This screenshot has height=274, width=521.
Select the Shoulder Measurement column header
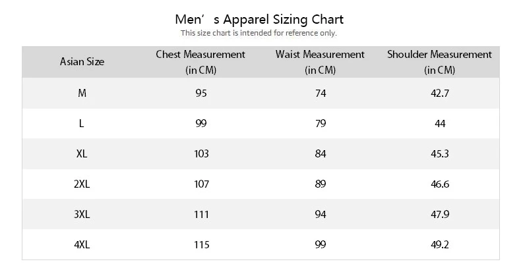(x=440, y=62)
